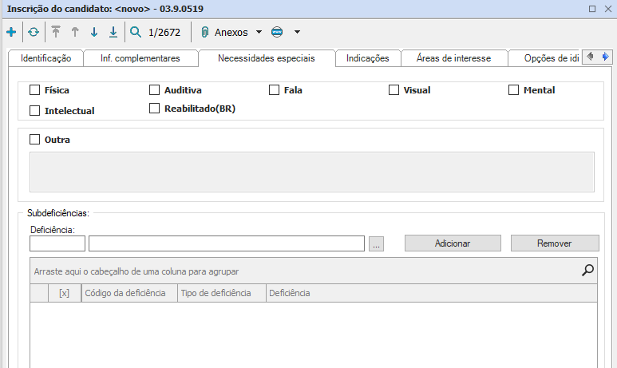Switch to the Identificação tab
The image size is (617, 368).
(45, 58)
